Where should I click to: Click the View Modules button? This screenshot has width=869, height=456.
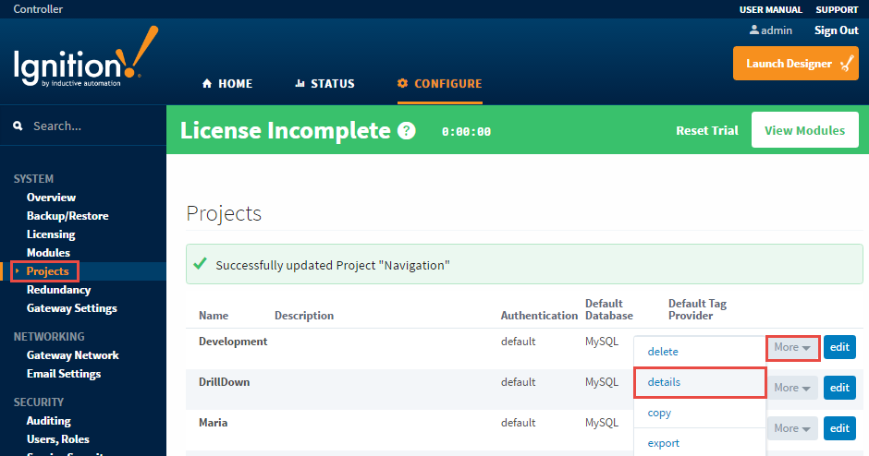click(804, 130)
